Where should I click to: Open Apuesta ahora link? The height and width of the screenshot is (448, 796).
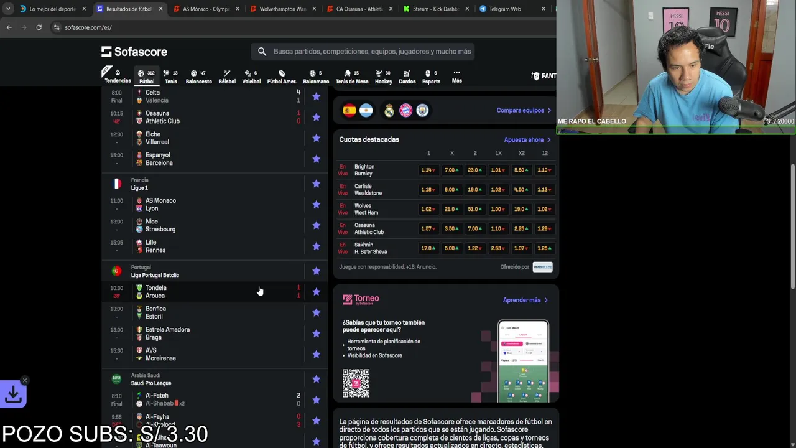click(527, 140)
